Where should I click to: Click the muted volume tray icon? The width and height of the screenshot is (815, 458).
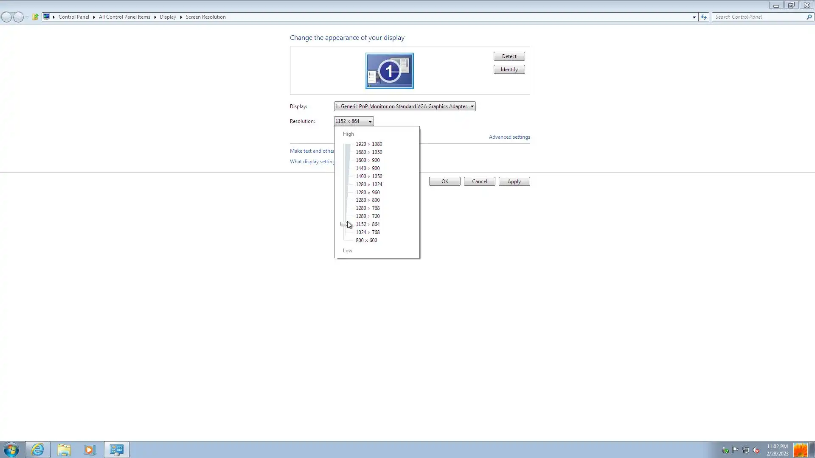756,450
